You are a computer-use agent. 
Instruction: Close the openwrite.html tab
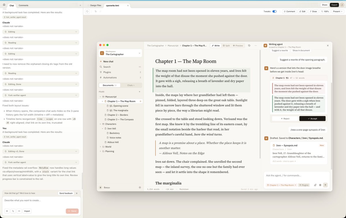coord(128,5)
